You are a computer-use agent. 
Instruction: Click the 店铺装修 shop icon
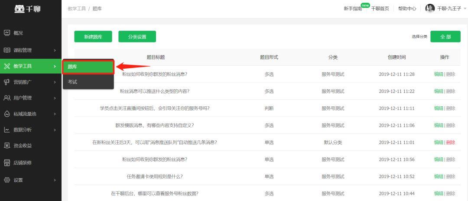[x=7, y=163]
